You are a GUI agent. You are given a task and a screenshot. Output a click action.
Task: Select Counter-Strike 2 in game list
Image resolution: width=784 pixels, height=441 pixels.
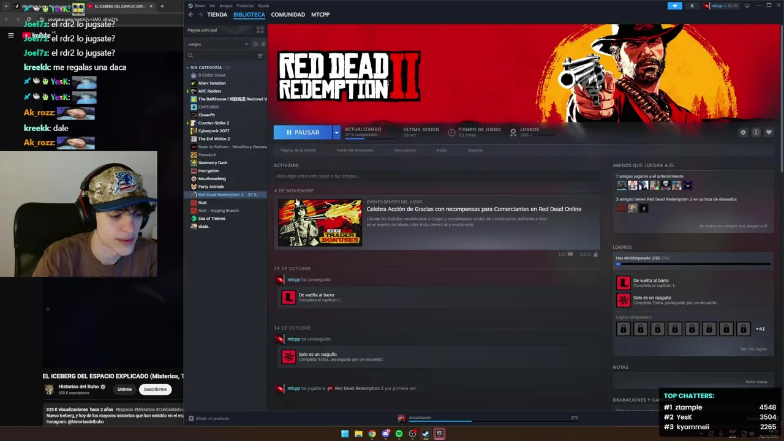(x=213, y=123)
